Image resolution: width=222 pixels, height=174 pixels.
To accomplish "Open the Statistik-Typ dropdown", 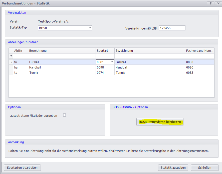I will [90, 28].
